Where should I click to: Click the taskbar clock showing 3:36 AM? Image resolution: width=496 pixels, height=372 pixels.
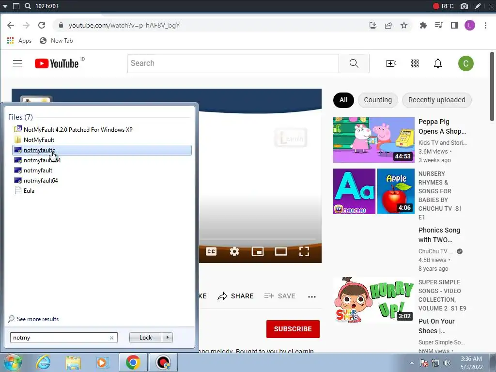[x=471, y=363]
